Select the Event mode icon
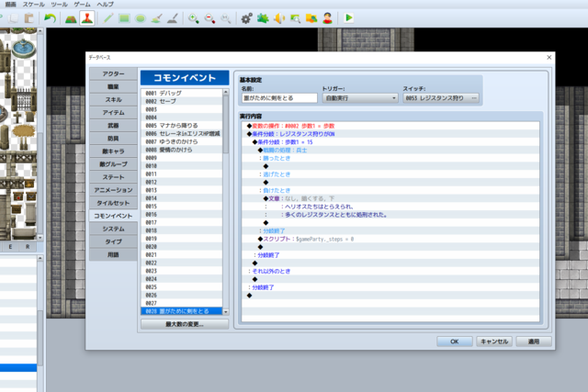This screenshot has height=392, width=588. (x=87, y=18)
